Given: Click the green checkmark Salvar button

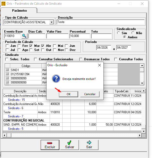Looking at the screenshot, I should point(69,145).
